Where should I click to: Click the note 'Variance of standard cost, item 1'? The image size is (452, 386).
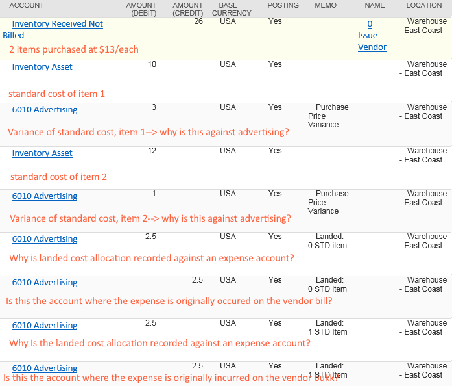pos(77,132)
